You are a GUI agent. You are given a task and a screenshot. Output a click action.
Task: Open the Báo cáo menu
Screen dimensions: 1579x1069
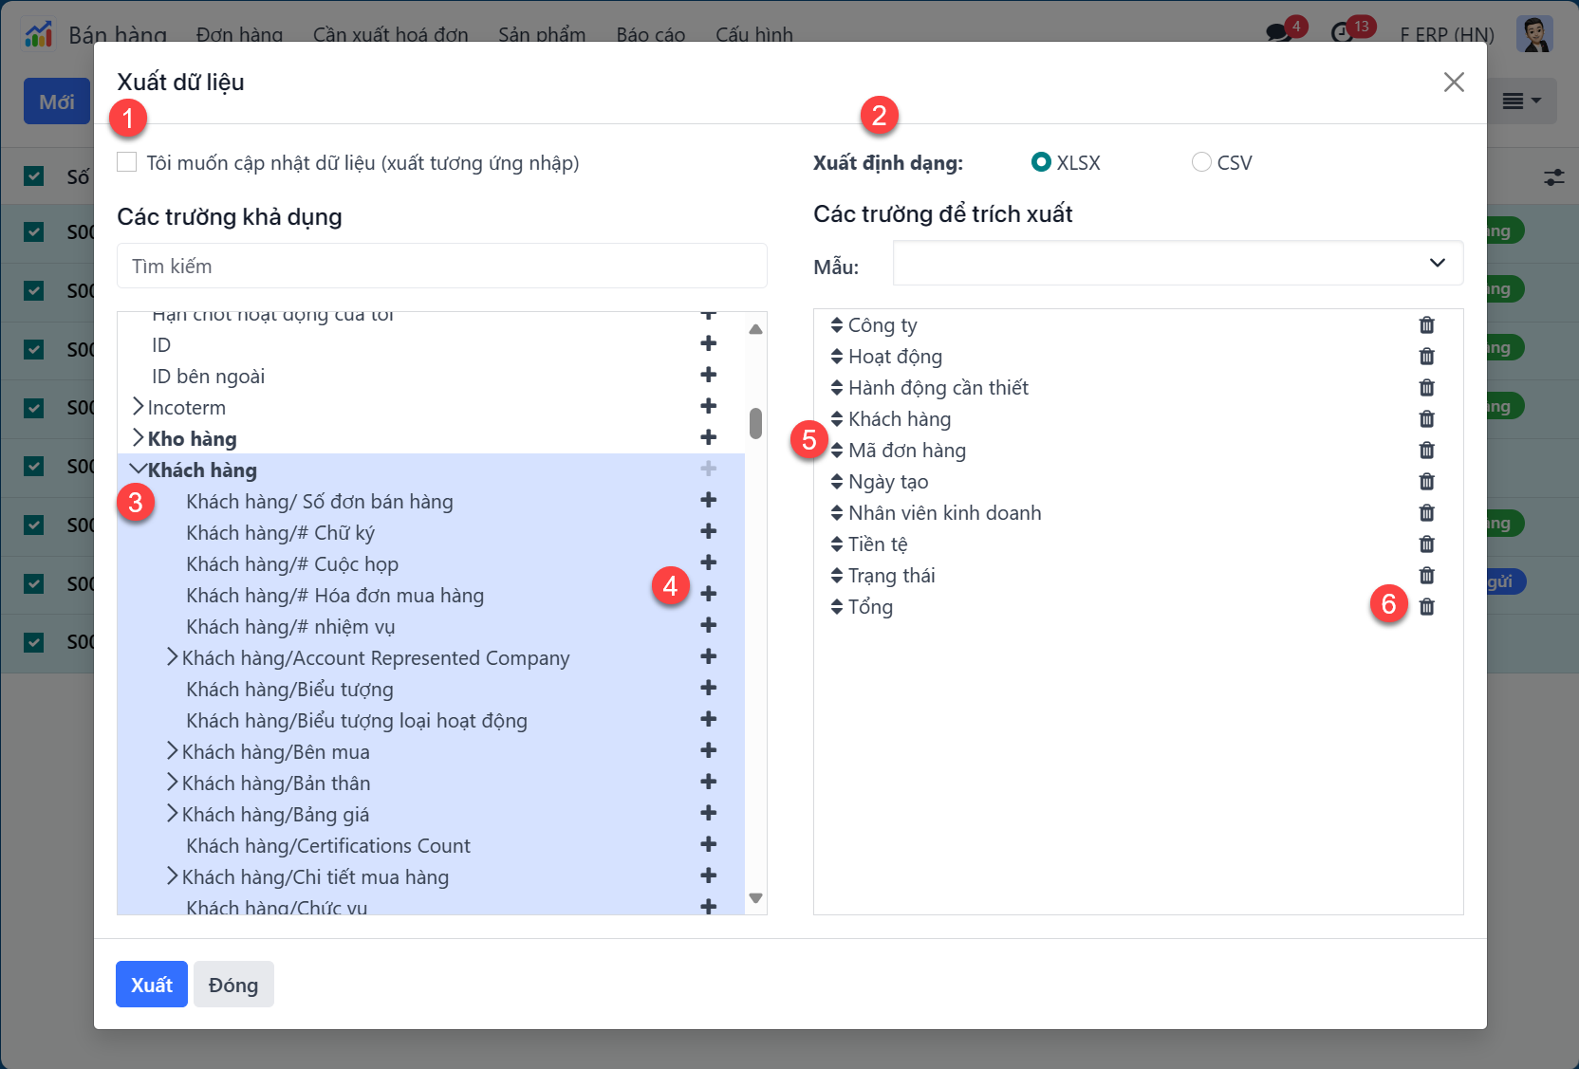click(x=650, y=35)
